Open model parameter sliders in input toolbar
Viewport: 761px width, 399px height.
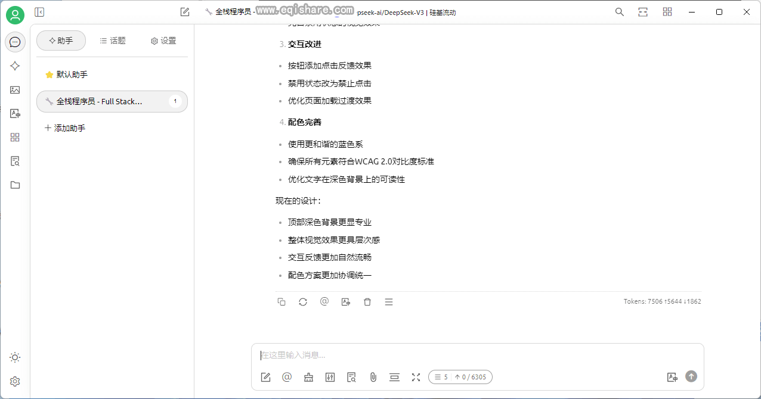[x=330, y=377]
